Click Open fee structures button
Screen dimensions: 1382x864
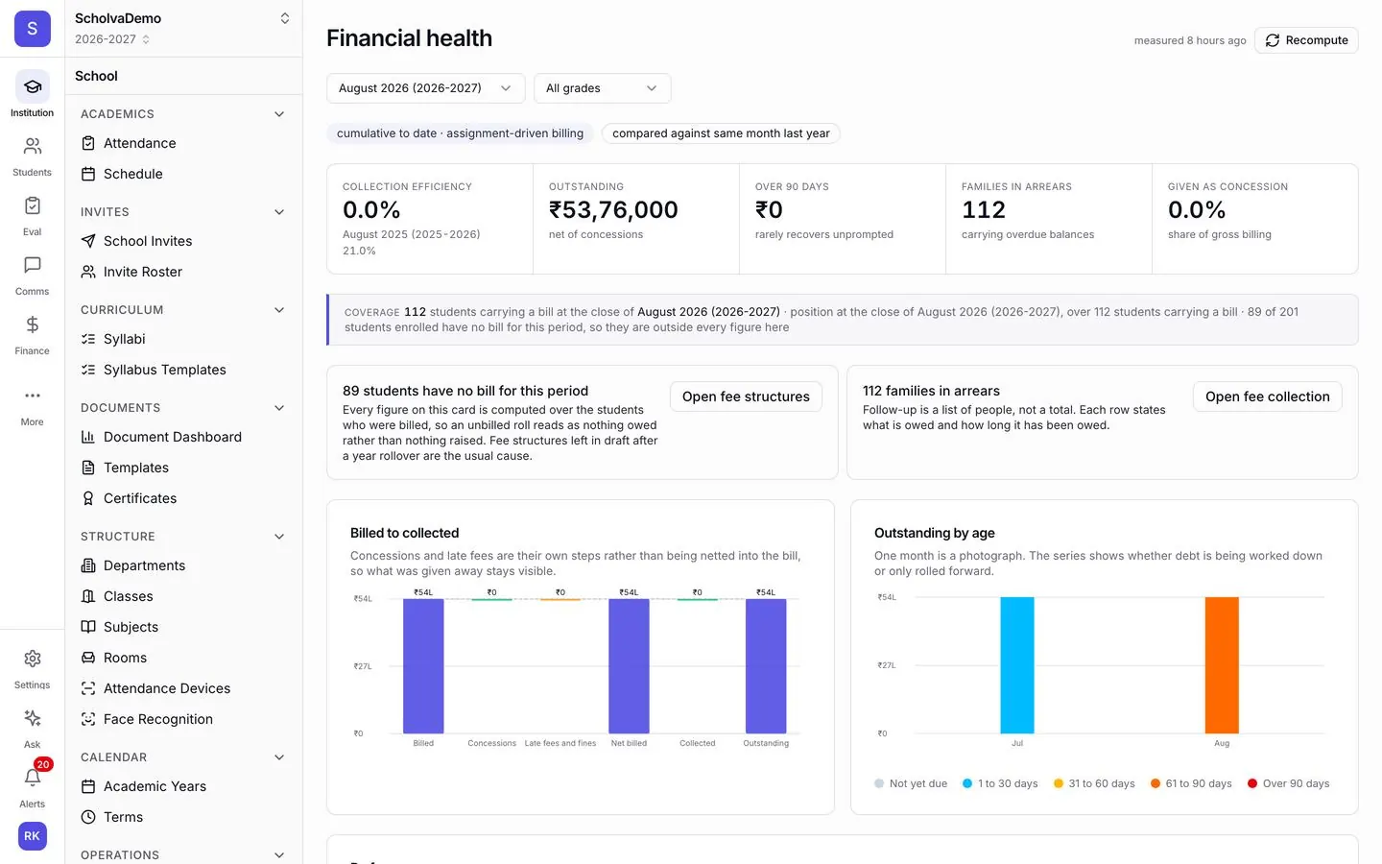(x=746, y=396)
